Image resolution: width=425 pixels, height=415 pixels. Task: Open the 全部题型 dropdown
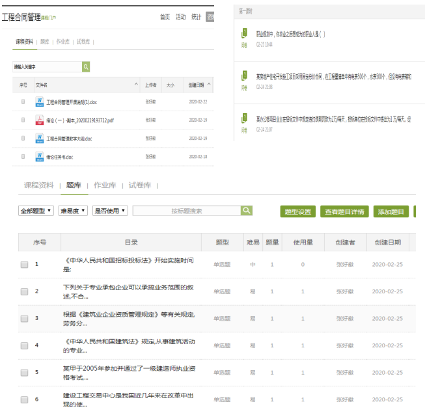coord(36,211)
